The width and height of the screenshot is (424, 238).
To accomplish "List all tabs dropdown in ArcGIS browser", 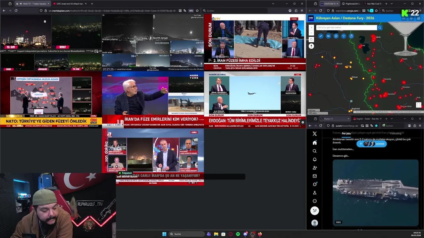I will pos(392,4).
